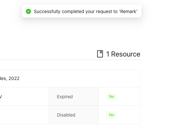Click the 'Successfully completed your request' message
The height and width of the screenshot is (128, 169).
pos(86,11)
